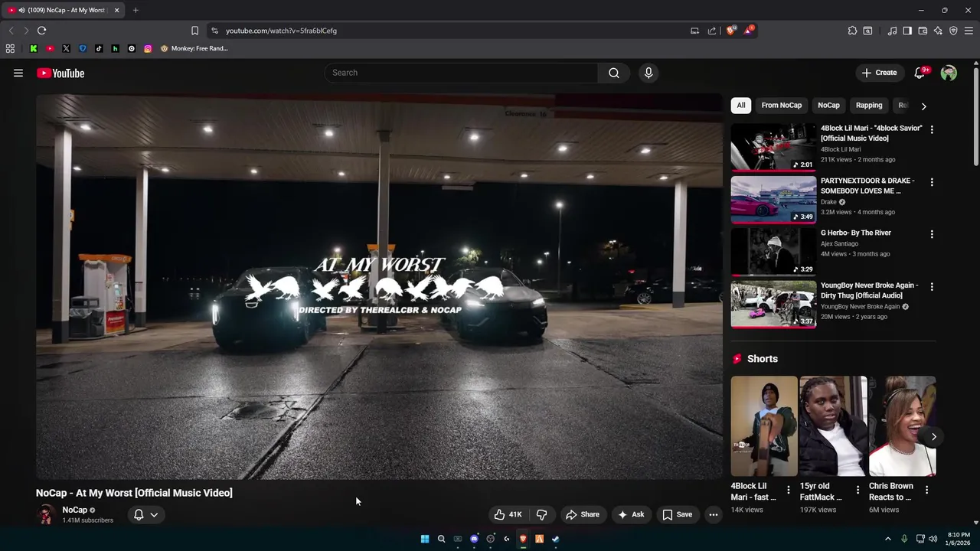Go to YouTube home via logo

coord(60,73)
